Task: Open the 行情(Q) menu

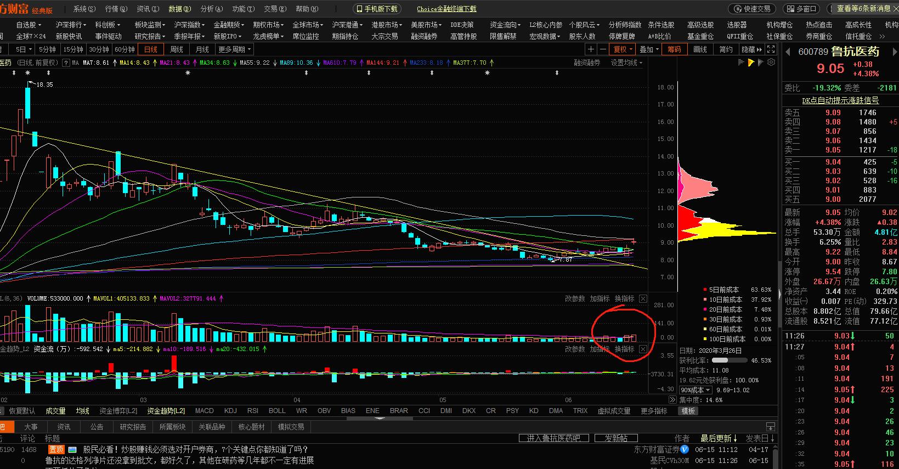Action: click(116, 9)
